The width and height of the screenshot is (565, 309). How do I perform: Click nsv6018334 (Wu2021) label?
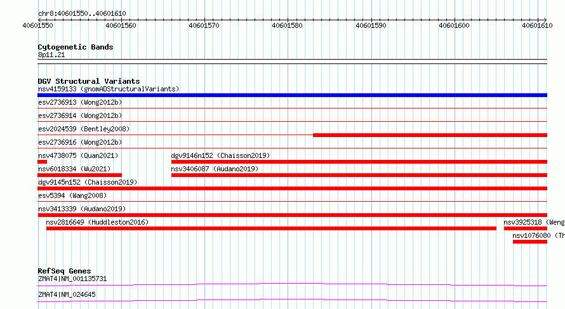(x=74, y=169)
